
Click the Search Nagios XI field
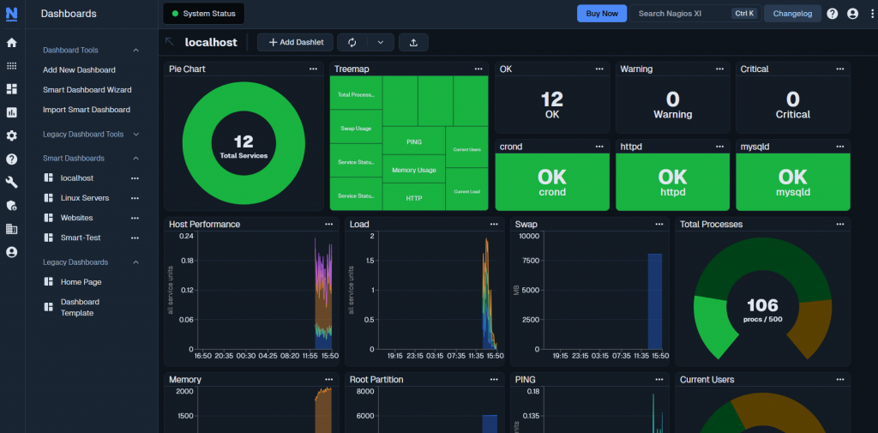click(682, 14)
